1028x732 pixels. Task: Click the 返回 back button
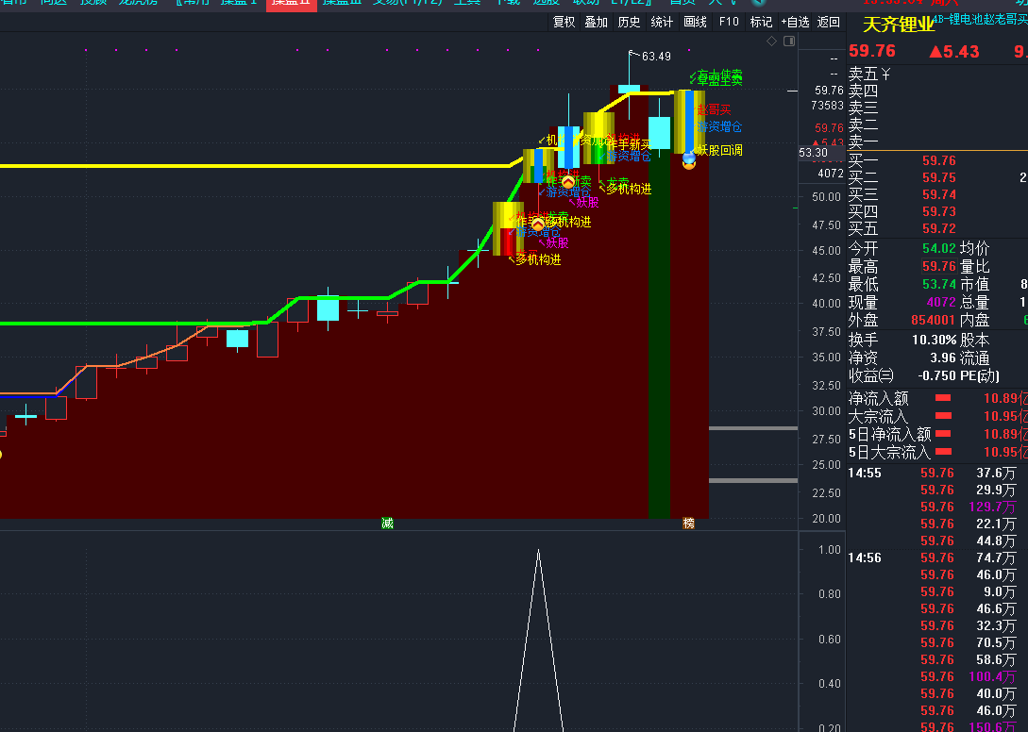(x=829, y=23)
